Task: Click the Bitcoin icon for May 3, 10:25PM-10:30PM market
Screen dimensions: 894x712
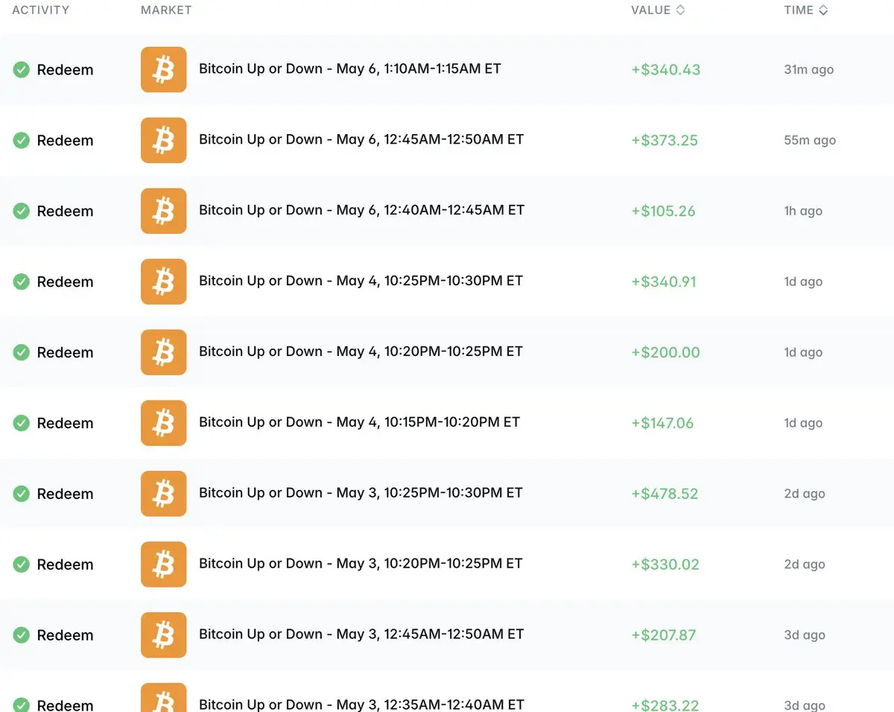Action: click(164, 494)
